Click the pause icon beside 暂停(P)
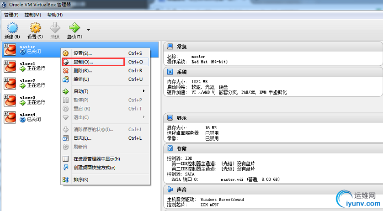 point(66,100)
